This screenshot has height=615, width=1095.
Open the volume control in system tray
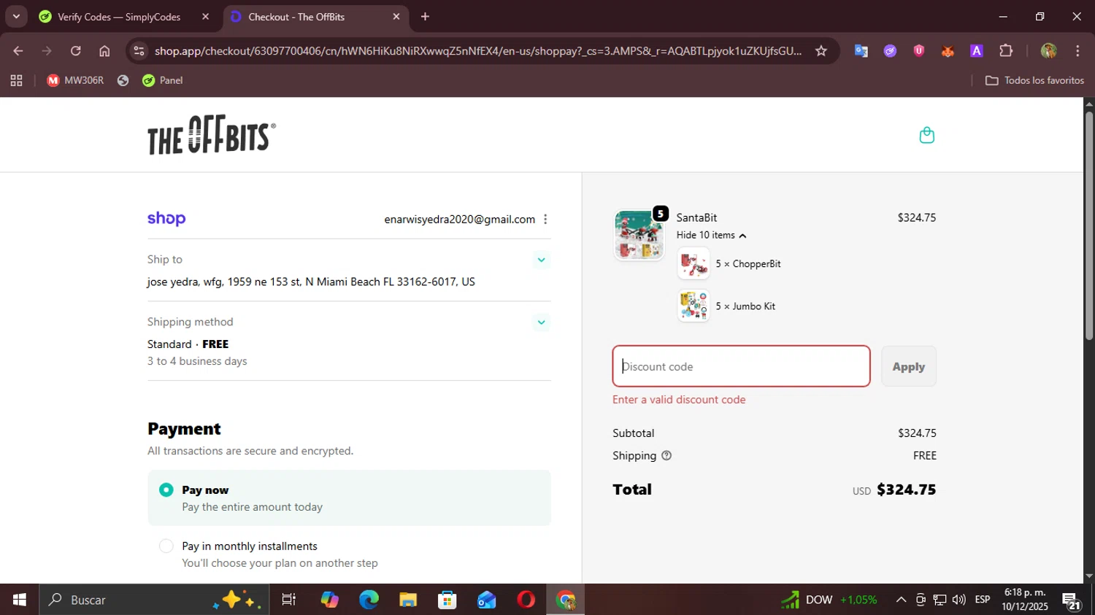coord(959,600)
